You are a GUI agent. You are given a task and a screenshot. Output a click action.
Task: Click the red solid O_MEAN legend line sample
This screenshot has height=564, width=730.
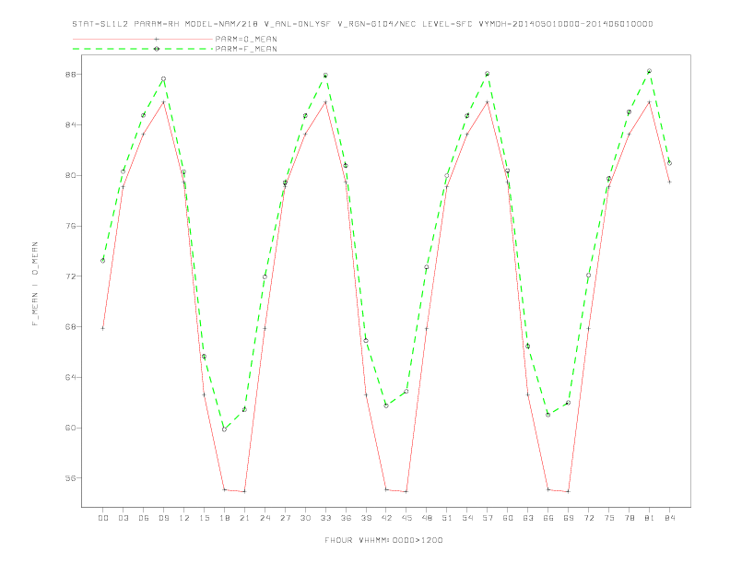click(x=143, y=39)
